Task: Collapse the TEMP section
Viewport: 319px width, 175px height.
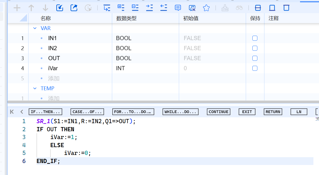Action: point(35,88)
